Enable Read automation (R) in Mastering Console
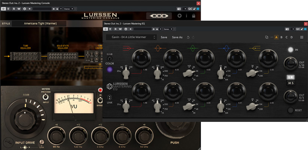This screenshot has width=308, height=150. [x=14, y=9]
